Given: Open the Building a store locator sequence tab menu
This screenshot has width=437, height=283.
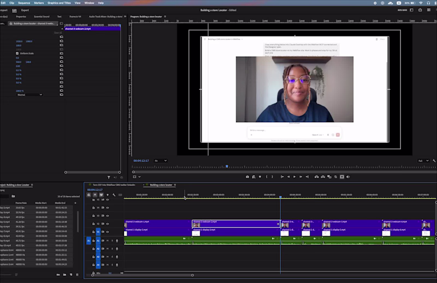Looking at the screenshot, I should pos(175,185).
